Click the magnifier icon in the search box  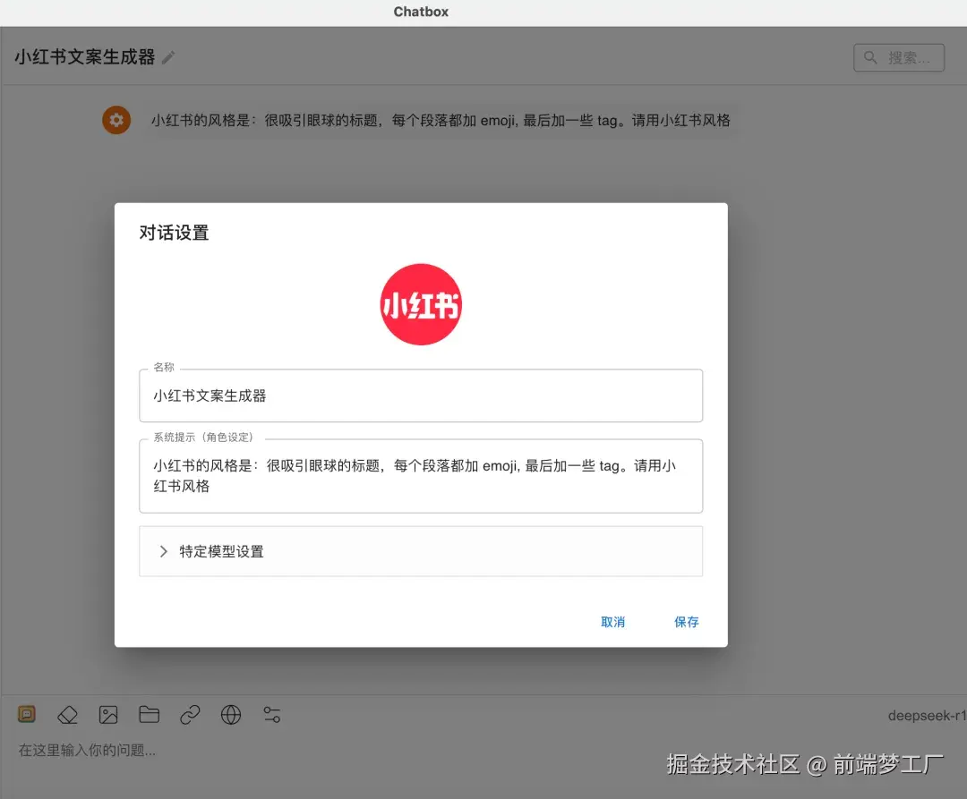[869, 57]
